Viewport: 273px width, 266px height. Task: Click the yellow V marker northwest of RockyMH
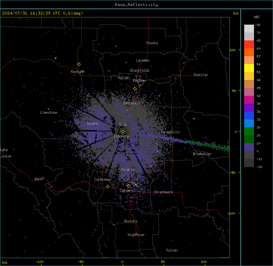point(55,58)
